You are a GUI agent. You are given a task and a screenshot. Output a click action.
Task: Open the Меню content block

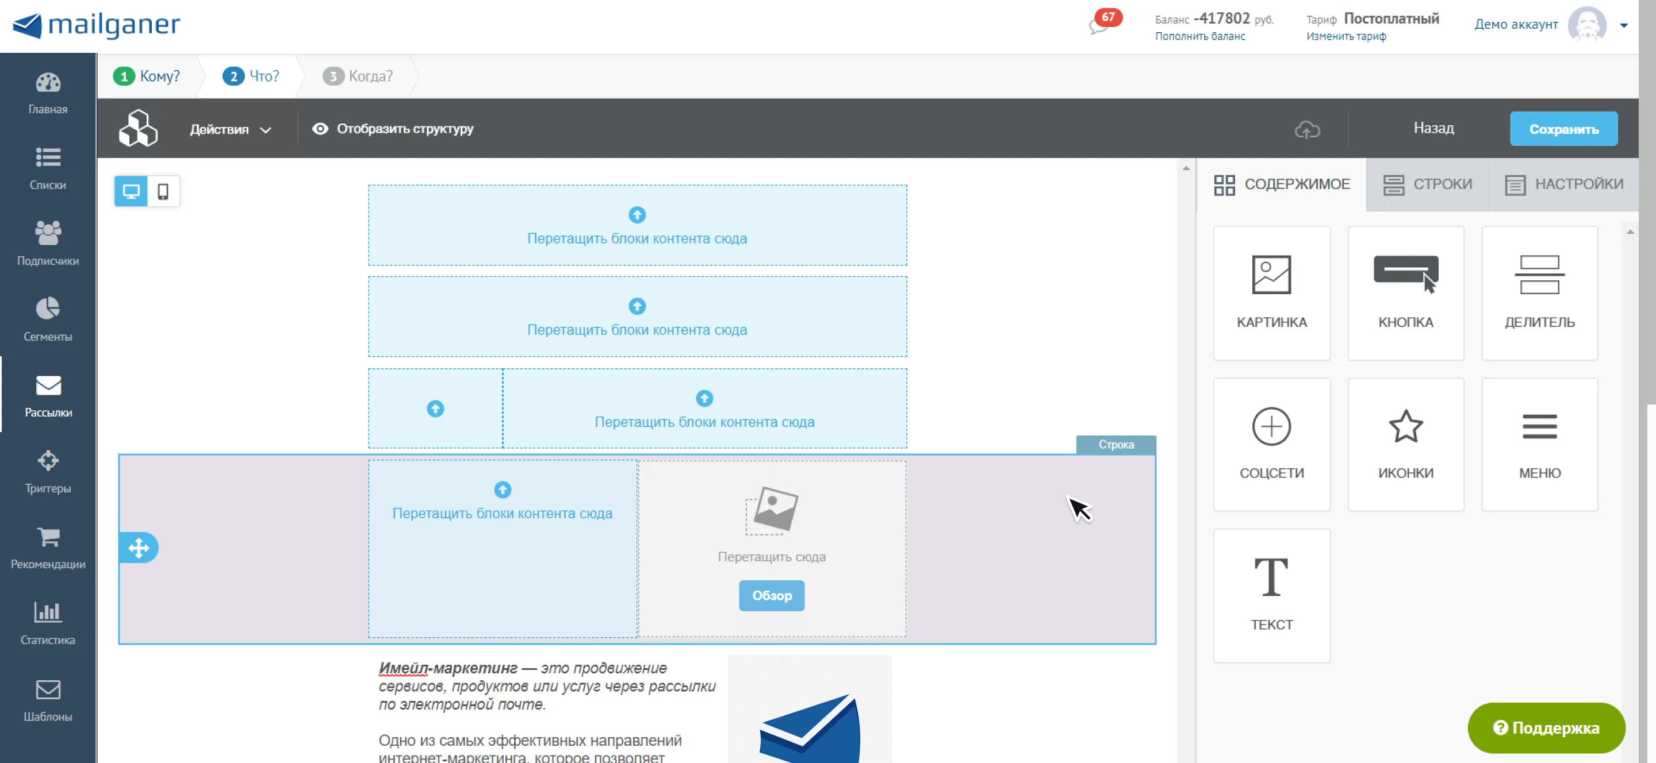(1539, 445)
